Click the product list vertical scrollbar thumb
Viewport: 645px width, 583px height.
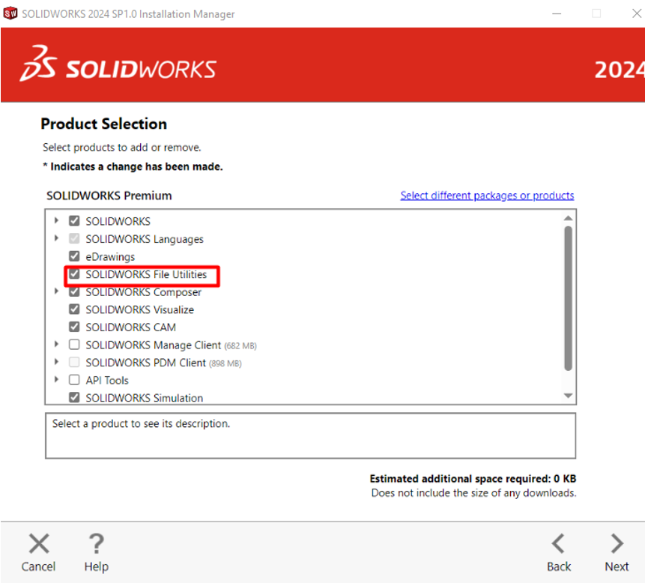point(568,300)
